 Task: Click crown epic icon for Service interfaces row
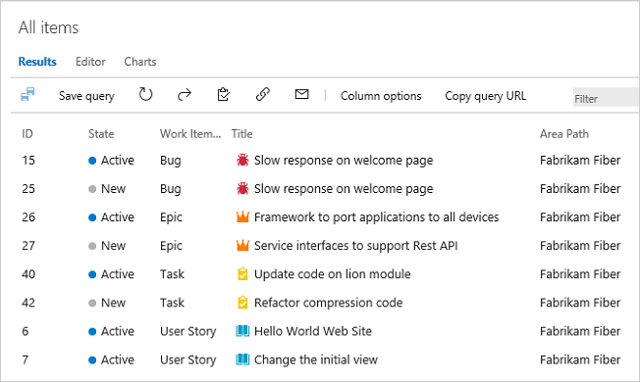coord(242,245)
